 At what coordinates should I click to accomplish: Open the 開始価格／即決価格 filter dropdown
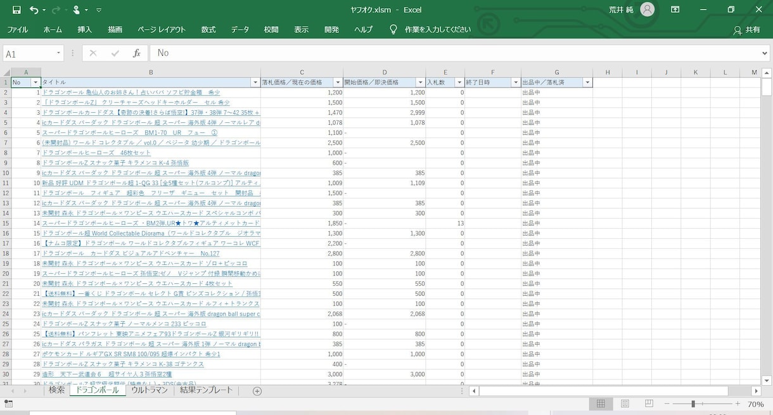coord(420,82)
